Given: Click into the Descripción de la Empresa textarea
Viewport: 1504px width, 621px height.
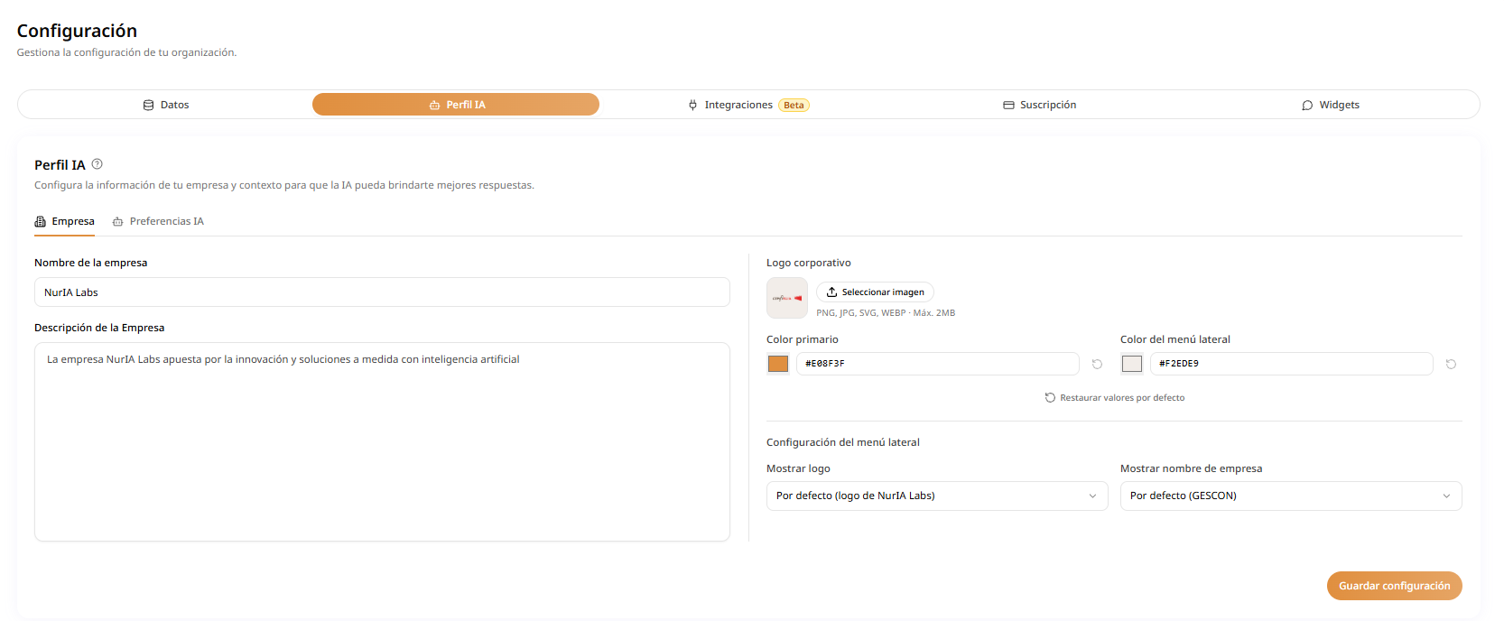Looking at the screenshot, I should click(382, 441).
